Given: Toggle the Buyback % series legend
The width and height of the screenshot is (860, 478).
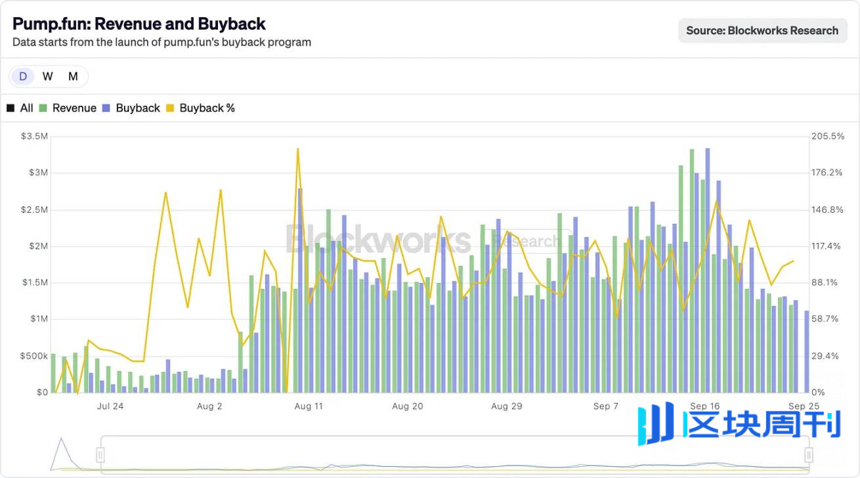Looking at the screenshot, I should click(200, 108).
